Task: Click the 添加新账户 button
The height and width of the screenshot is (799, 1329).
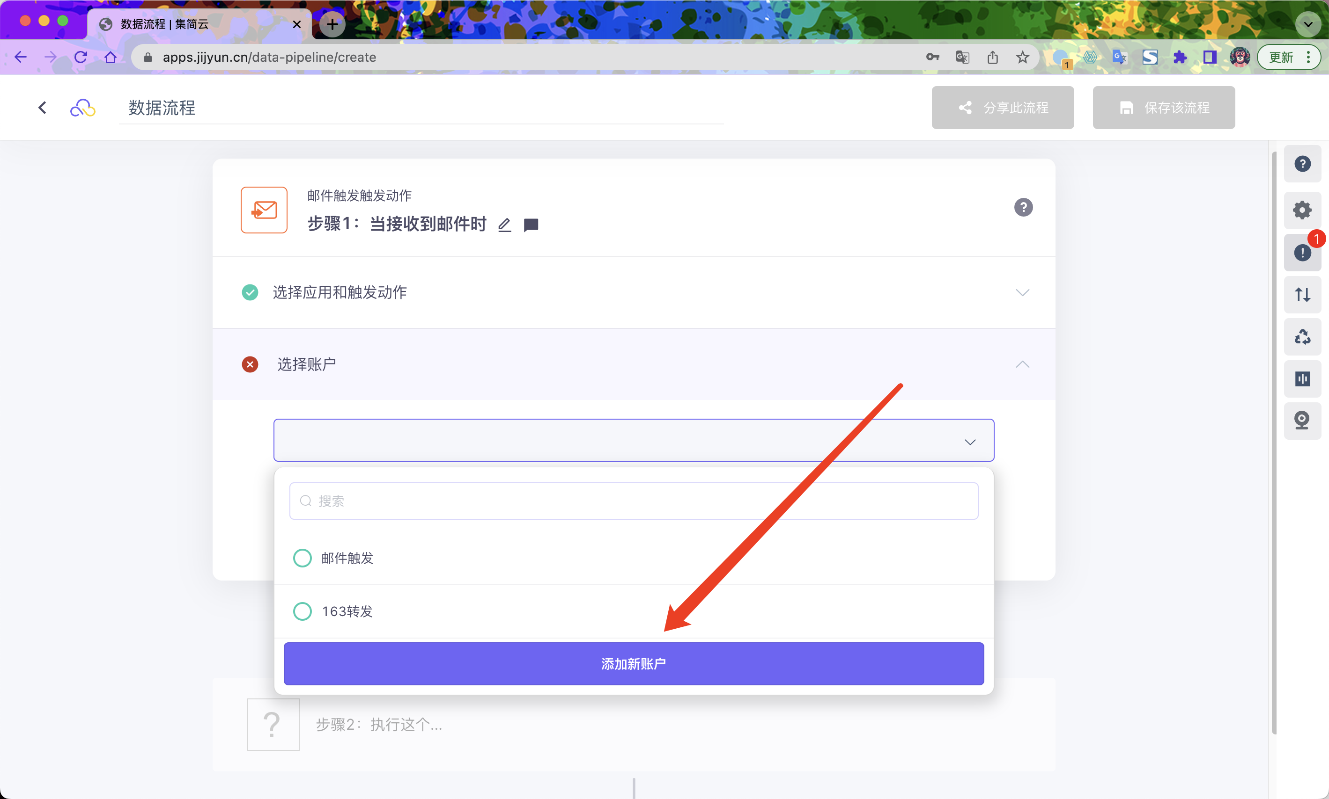Action: 633,664
